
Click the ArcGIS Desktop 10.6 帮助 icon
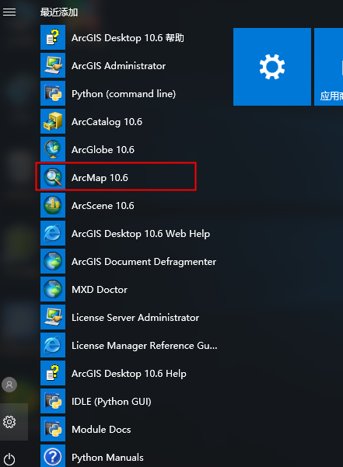coord(53,37)
